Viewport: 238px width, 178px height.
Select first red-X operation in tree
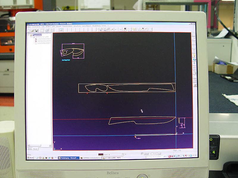point(36,39)
